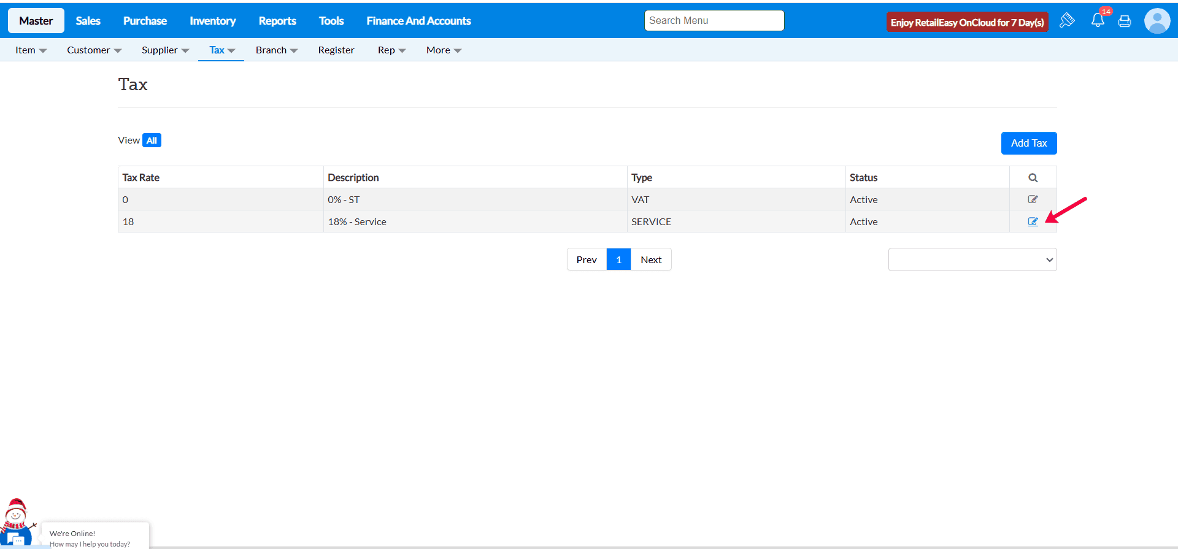Click the edit icon for 0% ST tax
The image size is (1178, 549).
click(1033, 199)
